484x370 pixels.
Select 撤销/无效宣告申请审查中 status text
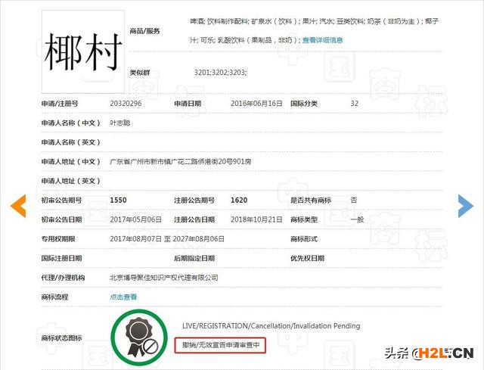point(220,345)
